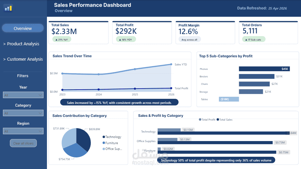Image resolution: width=301 pixels, height=169 pixels.
Task: Click the Sales YTD line label
Action: 181,64
